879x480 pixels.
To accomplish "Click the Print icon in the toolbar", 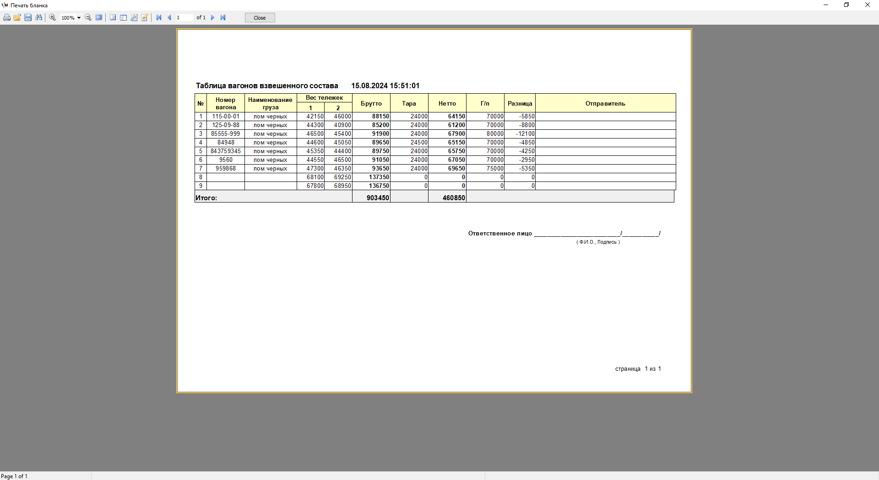I will tap(7, 18).
